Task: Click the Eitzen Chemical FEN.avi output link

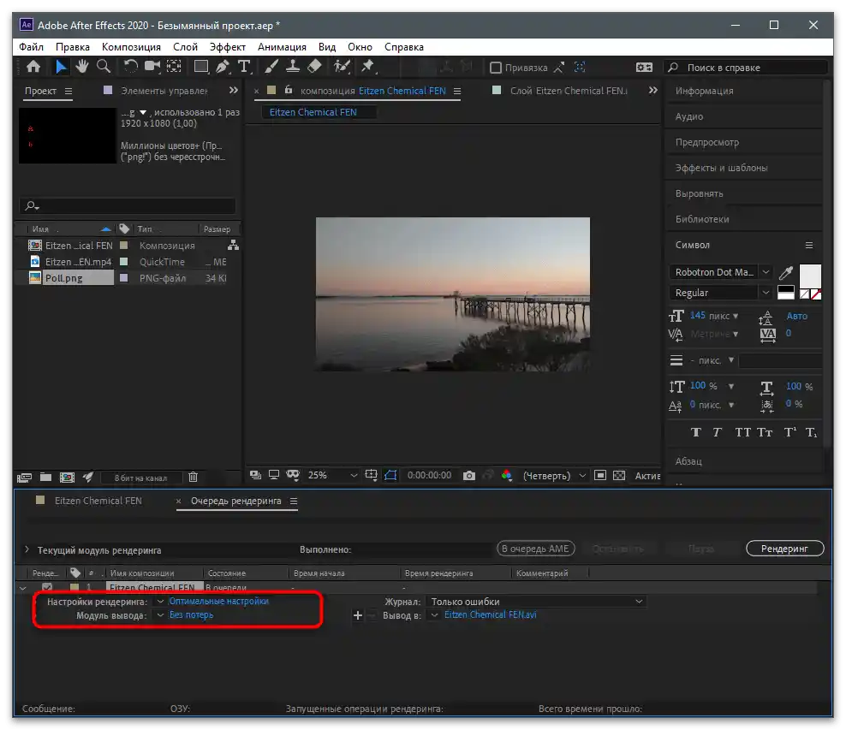Action: 491,615
